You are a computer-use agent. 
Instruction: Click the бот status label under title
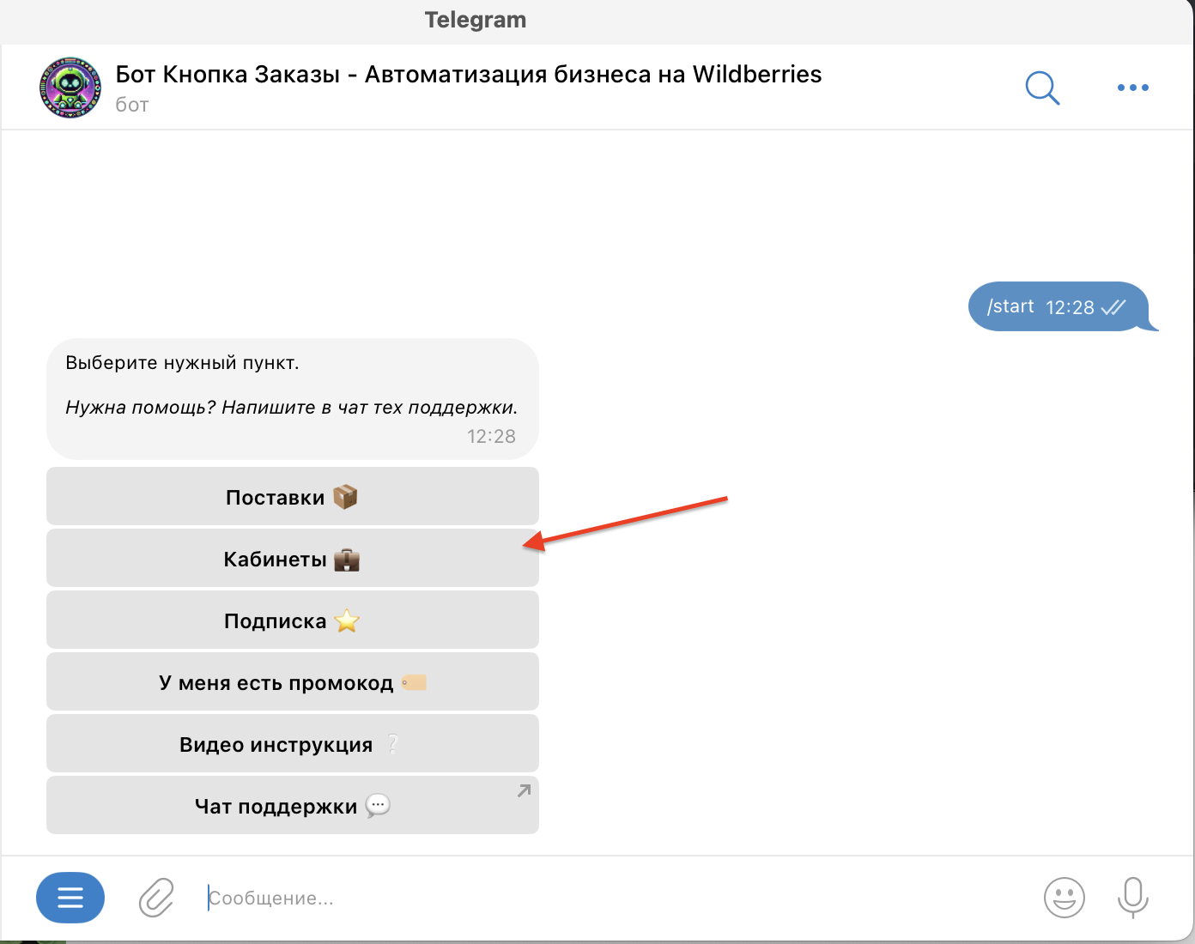coord(132,105)
